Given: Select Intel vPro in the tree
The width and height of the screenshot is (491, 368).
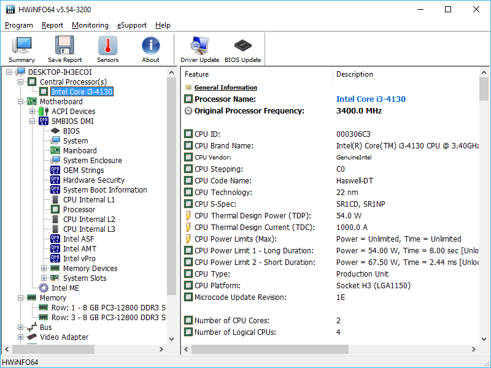Looking at the screenshot, I should point(79,258).
